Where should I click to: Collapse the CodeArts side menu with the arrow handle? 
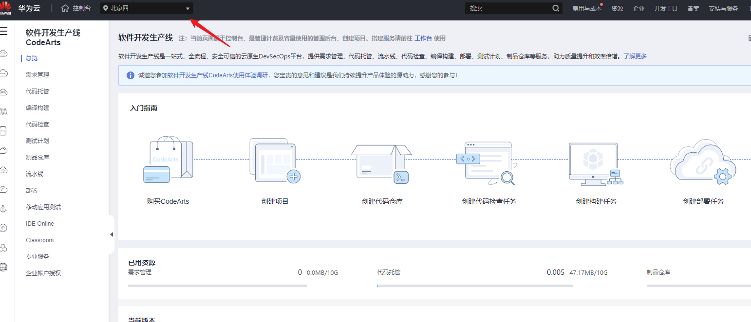click(112, 234)
